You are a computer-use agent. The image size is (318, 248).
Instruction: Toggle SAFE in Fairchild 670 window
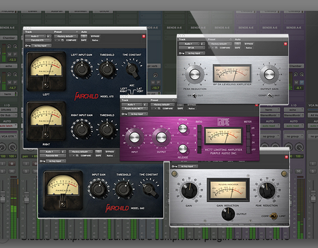pyautogui.click(x=84, y=40)
